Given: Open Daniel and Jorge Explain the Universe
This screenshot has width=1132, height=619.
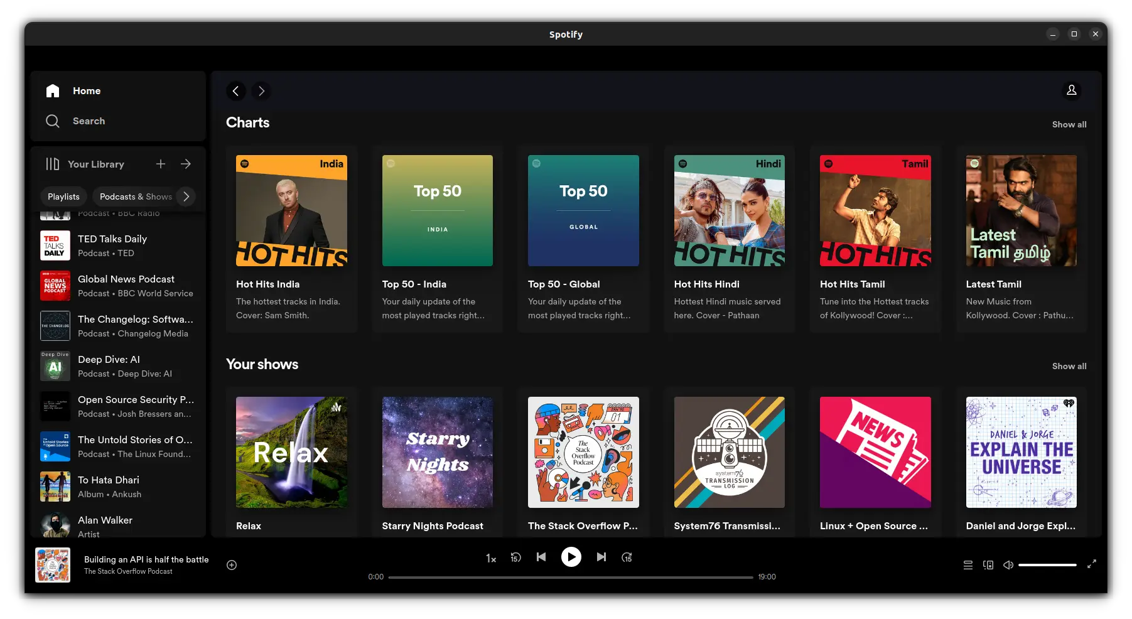Looking at the screenshot, I should click(x=1021, y=462).
